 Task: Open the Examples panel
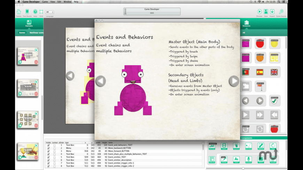click(29, 24)
